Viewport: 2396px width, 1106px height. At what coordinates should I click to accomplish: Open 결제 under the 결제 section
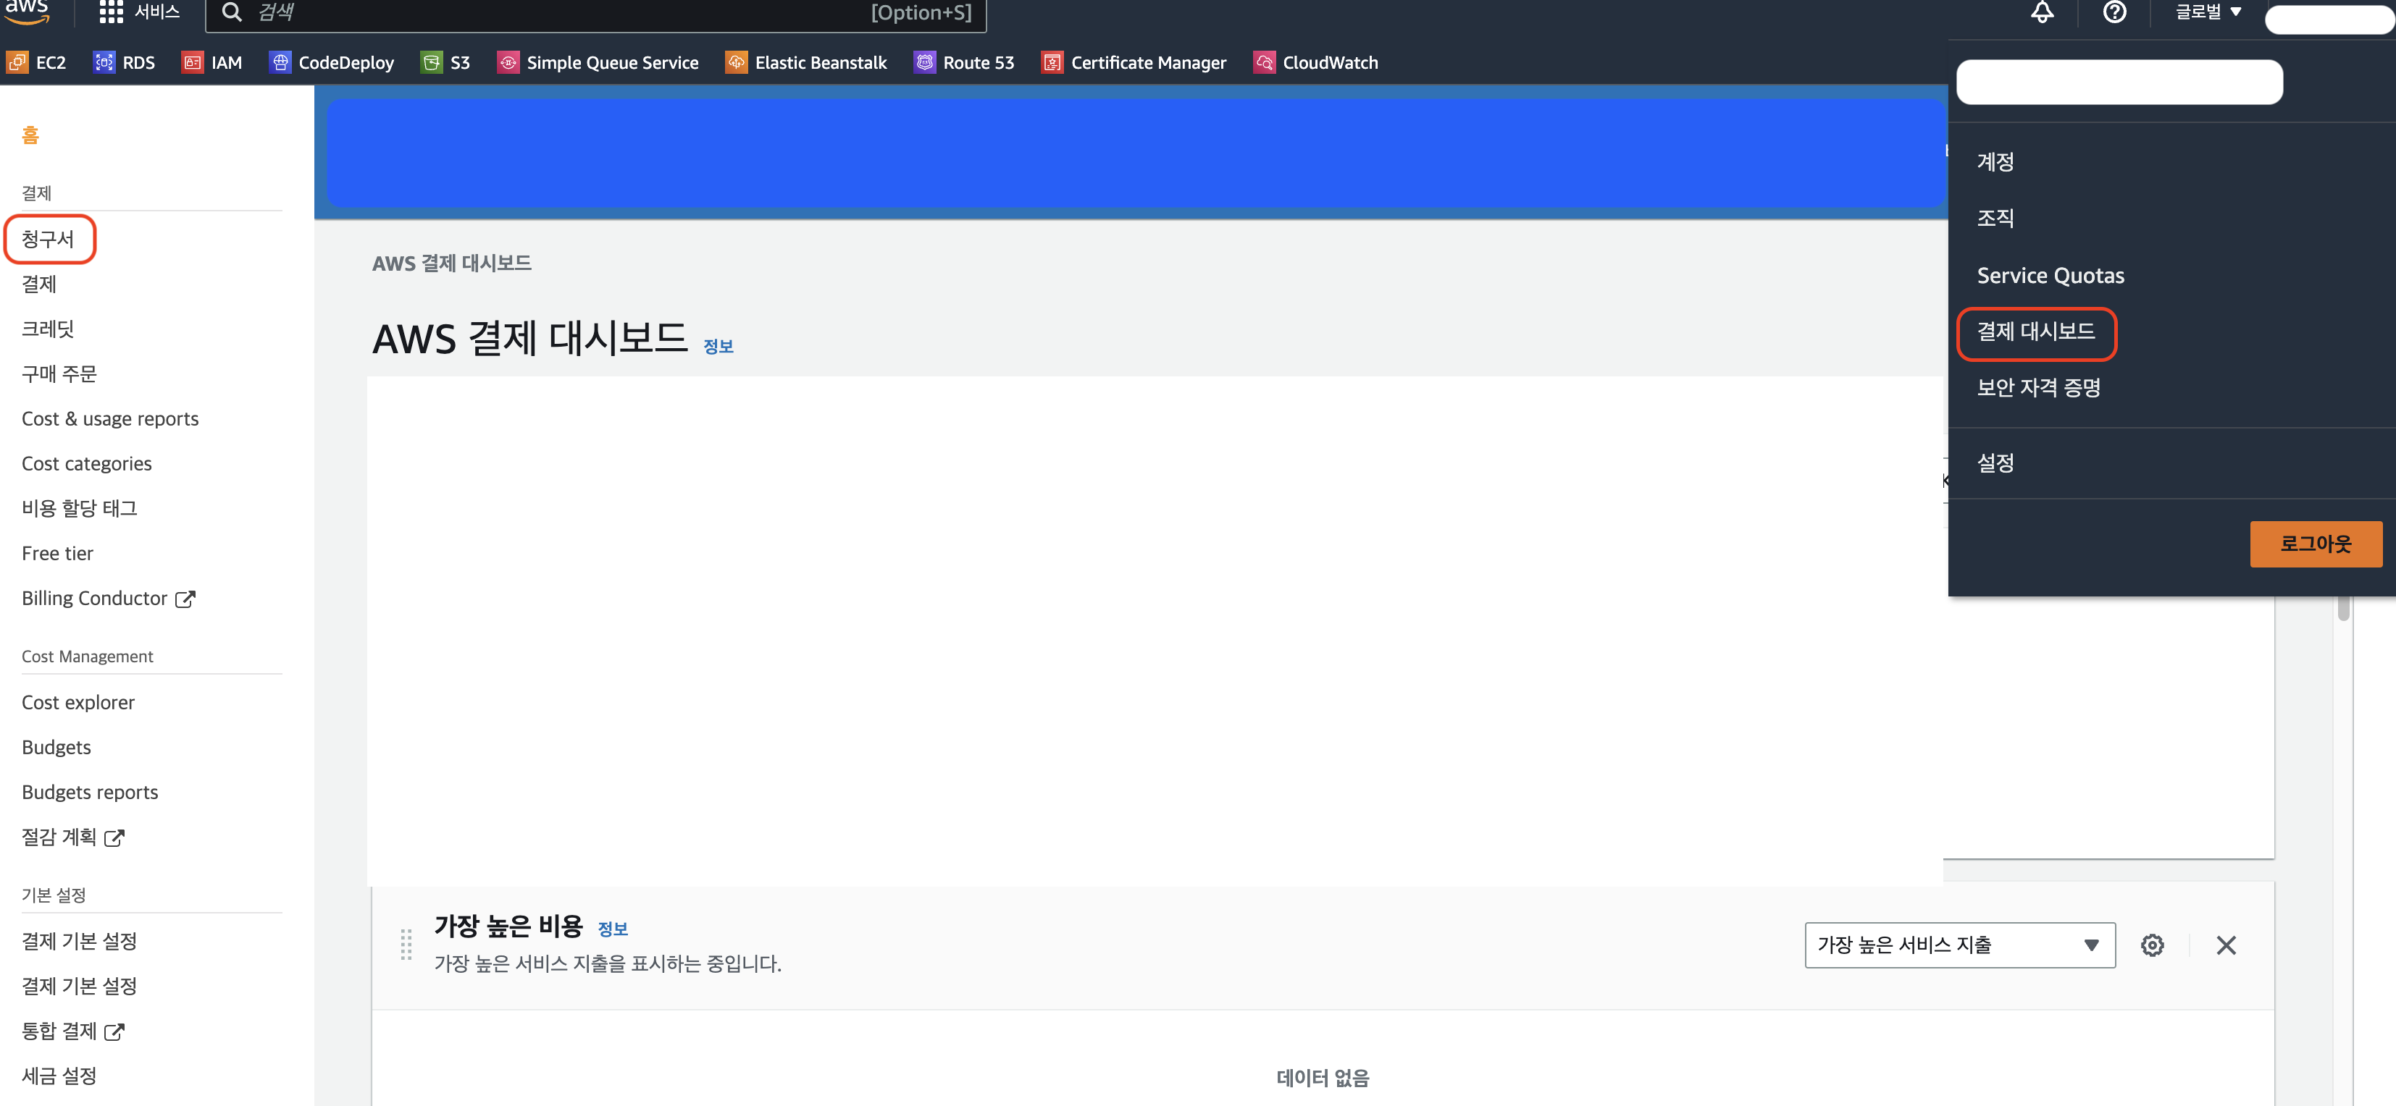coord(39,284)
